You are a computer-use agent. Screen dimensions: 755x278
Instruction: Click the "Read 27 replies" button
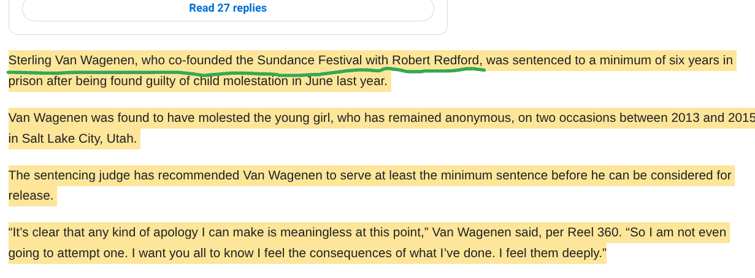(228, 9)
